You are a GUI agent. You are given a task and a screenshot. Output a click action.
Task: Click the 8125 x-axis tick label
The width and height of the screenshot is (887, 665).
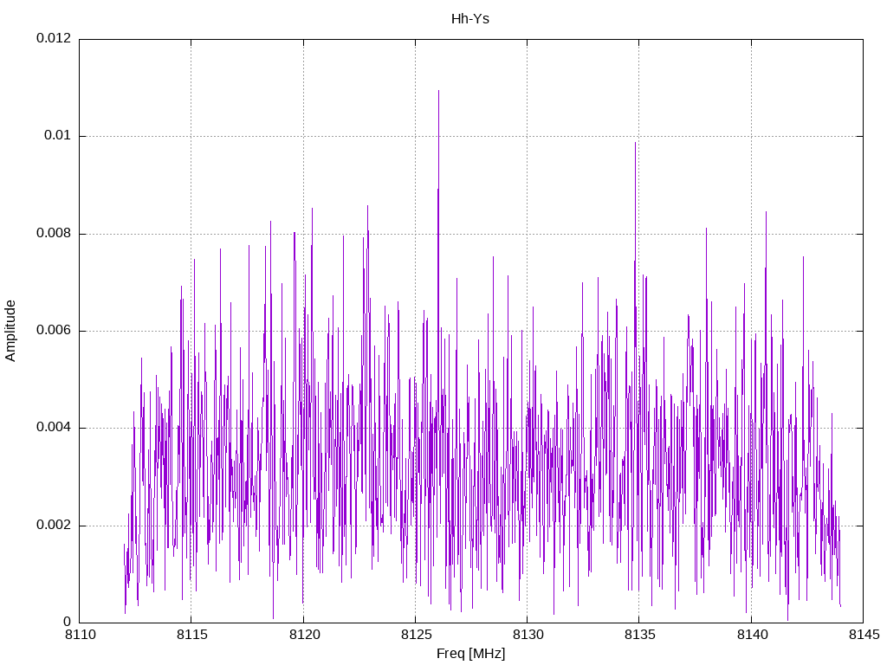click(416, 635)
